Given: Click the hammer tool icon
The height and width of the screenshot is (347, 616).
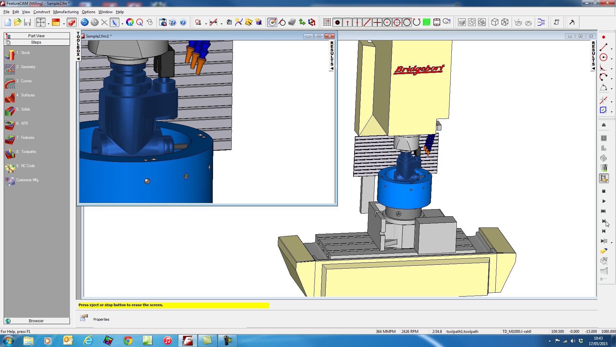Looking at the screenshot, I should (572, 22).
